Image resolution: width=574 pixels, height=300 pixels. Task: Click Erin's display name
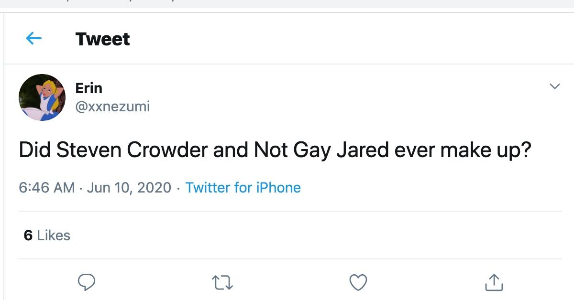tap(89, 88)
